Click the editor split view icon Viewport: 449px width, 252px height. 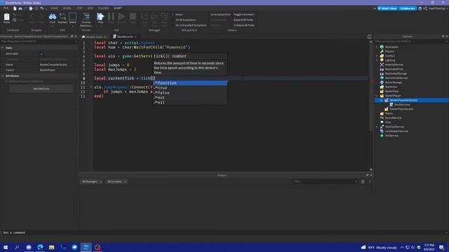[369, 36]
